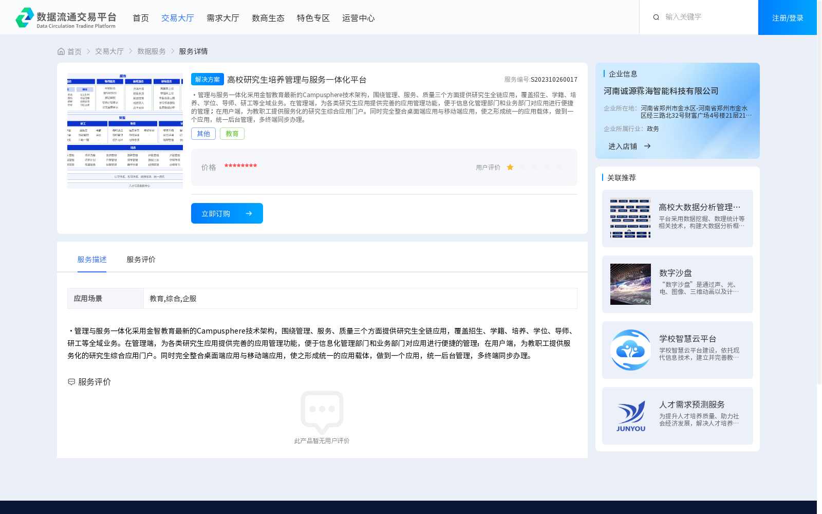Image resolution: width=822 pixels, height=514 pixels.
Task: Click the 解决方案 badge
Action: click(208, 79)
